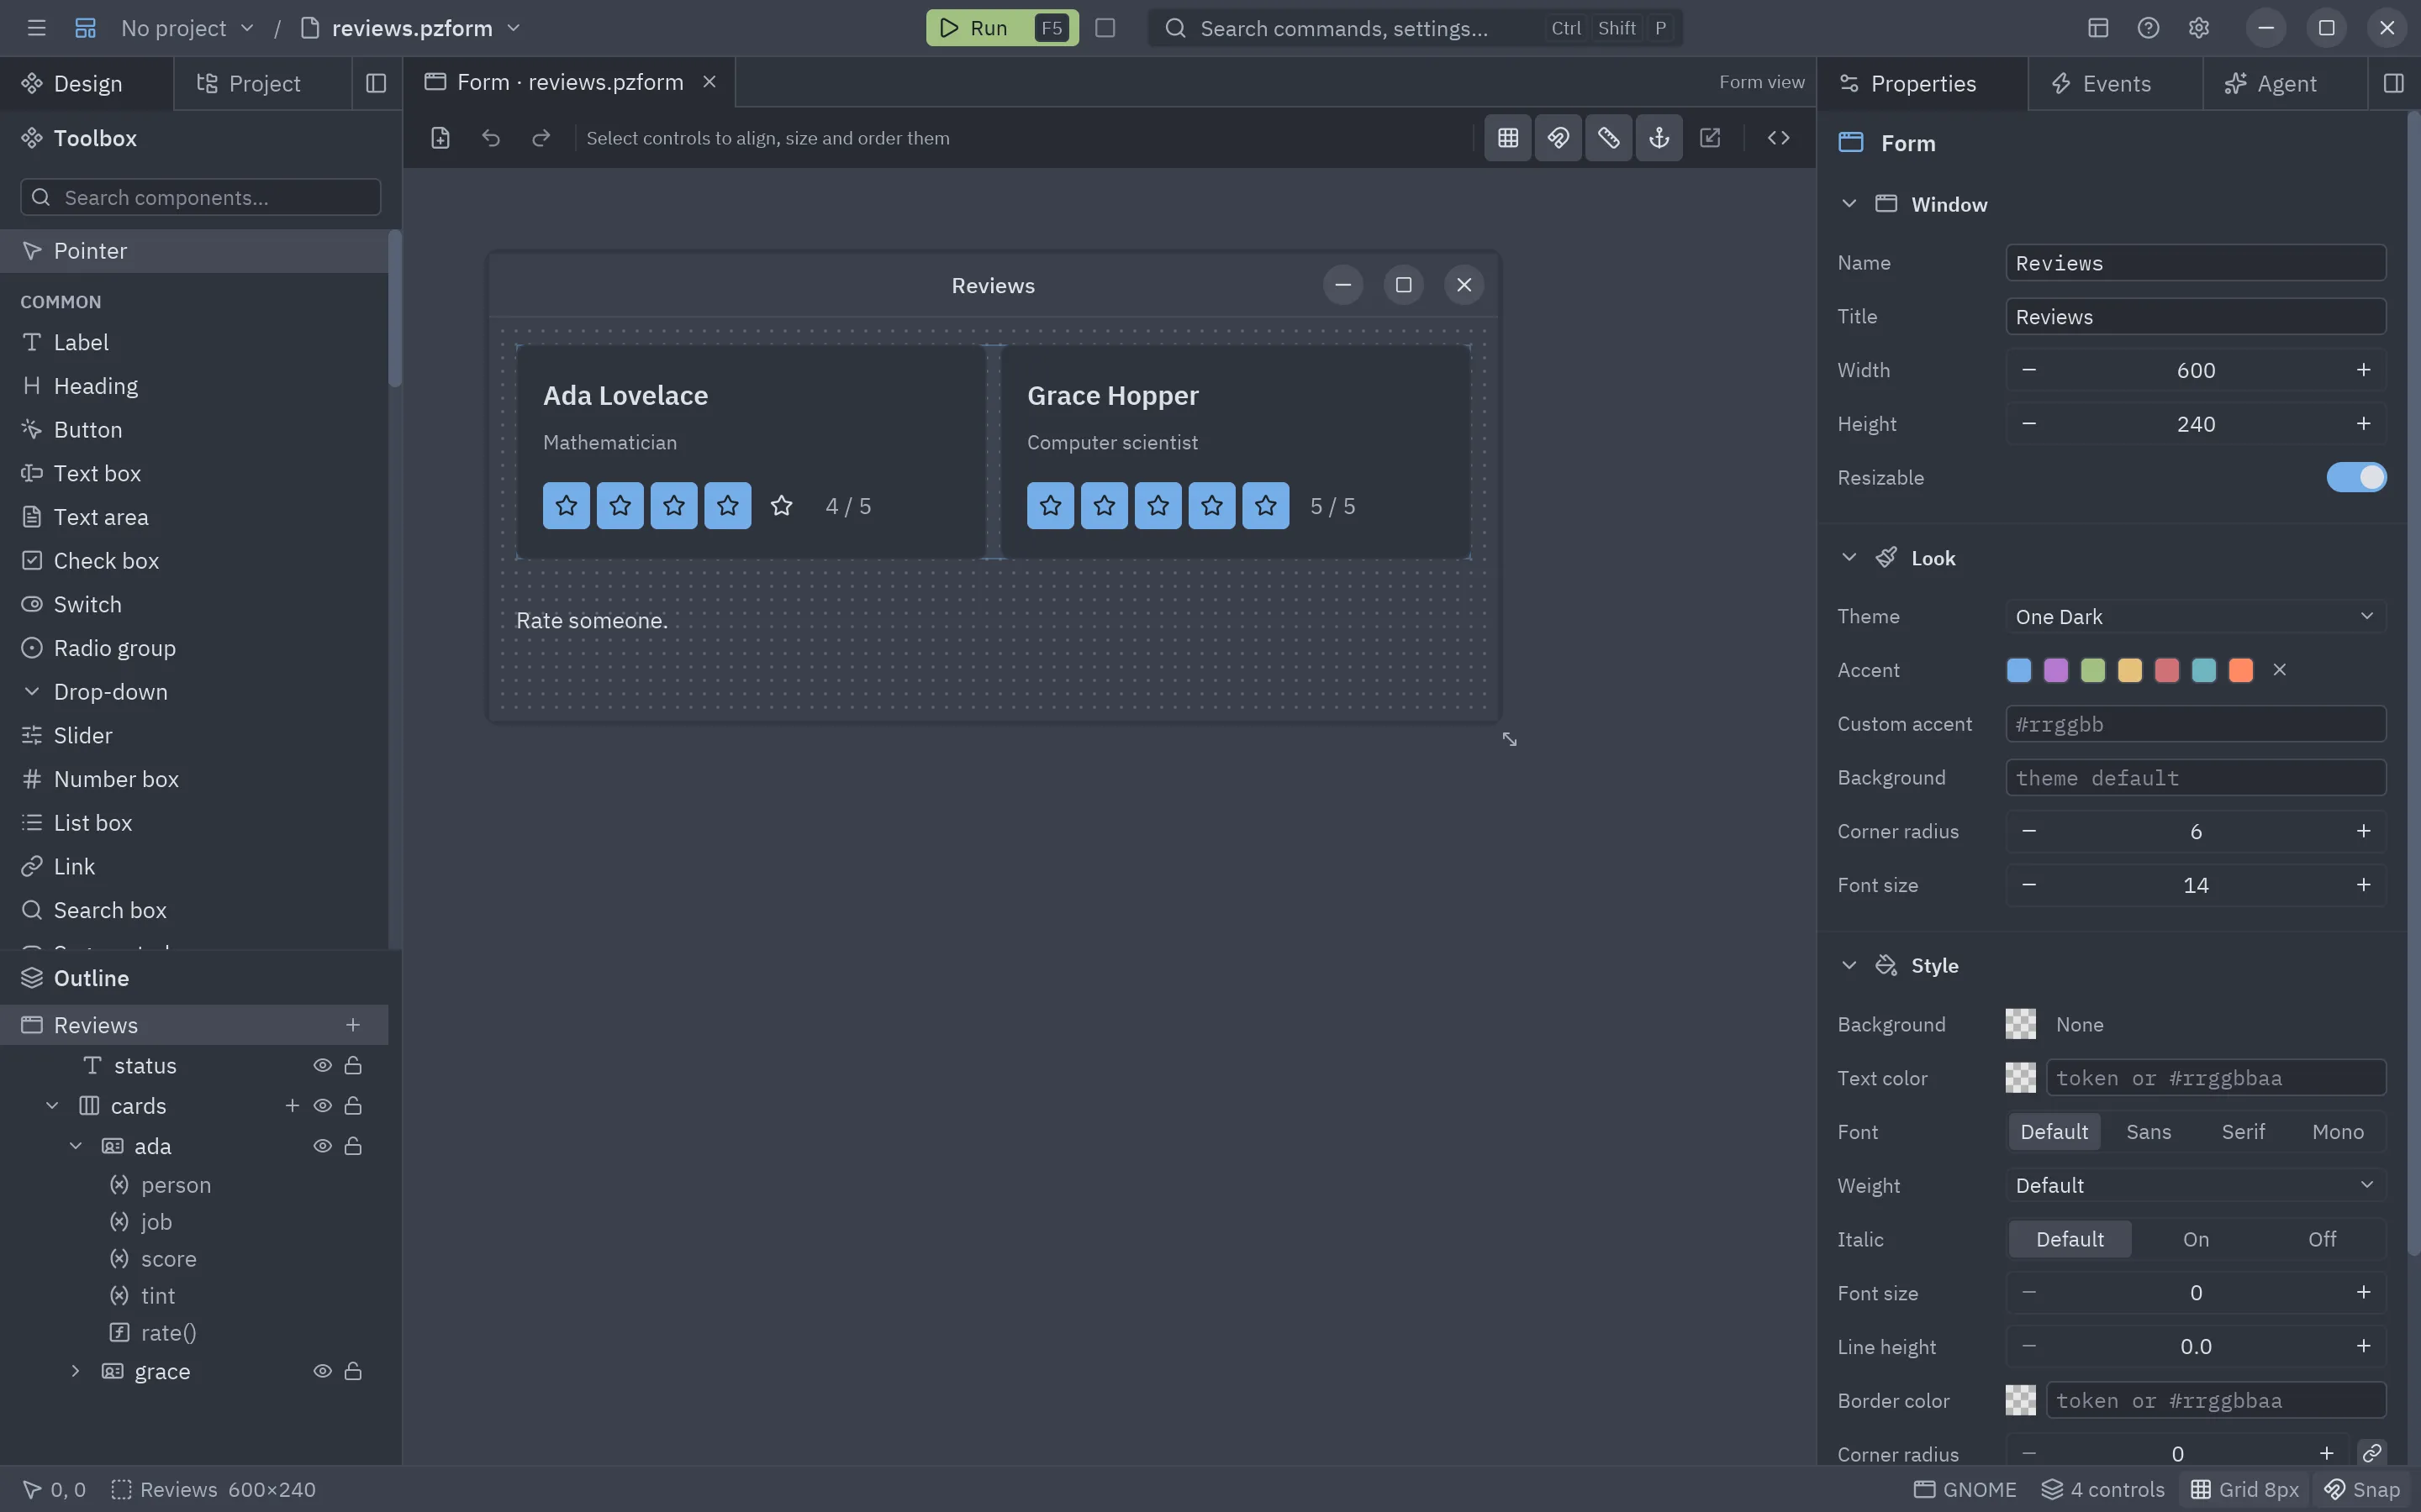Open the Weight dropdown
This screenshot has width=2421, height=1512.
pyautogui.click(x=2195, y=1186)
